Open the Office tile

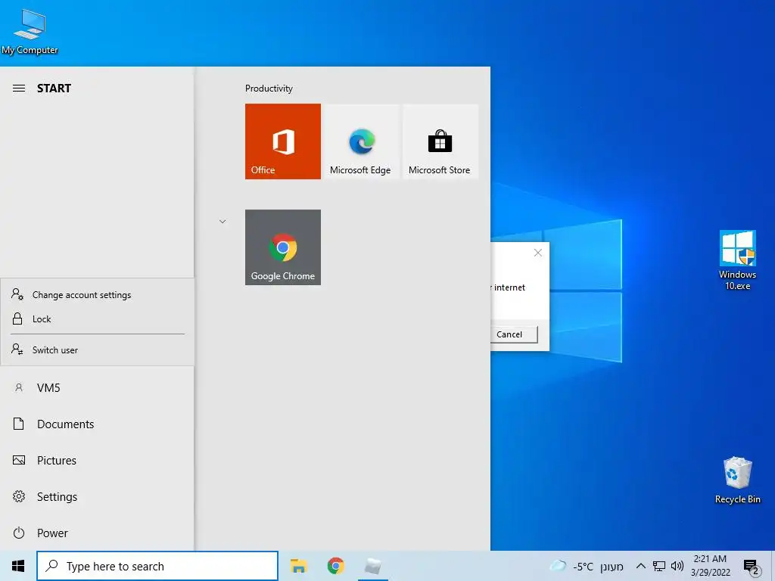pyautogui.click(x=283, y=141)
